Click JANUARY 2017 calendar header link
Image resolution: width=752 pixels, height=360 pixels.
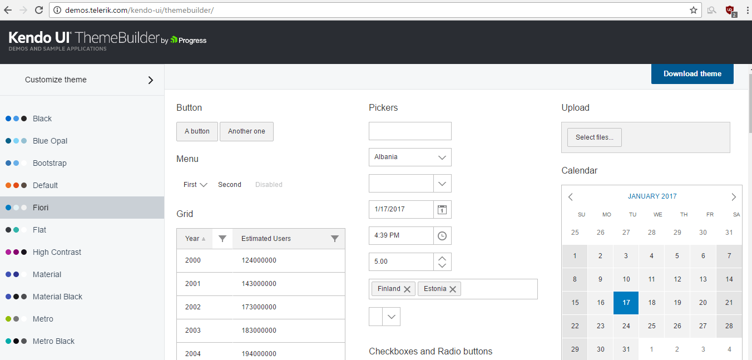click(x=652, y=196)
